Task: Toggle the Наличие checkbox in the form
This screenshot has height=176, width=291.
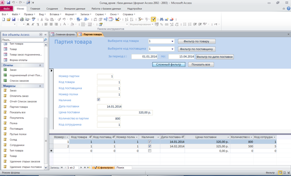Action: (x=98, y=99)
